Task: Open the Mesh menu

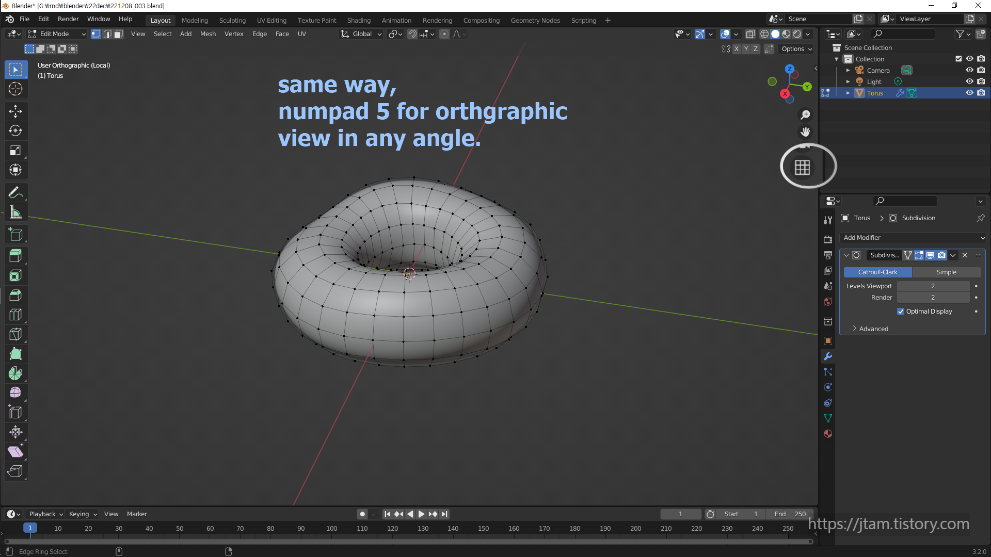Action: tap(208, 34)
